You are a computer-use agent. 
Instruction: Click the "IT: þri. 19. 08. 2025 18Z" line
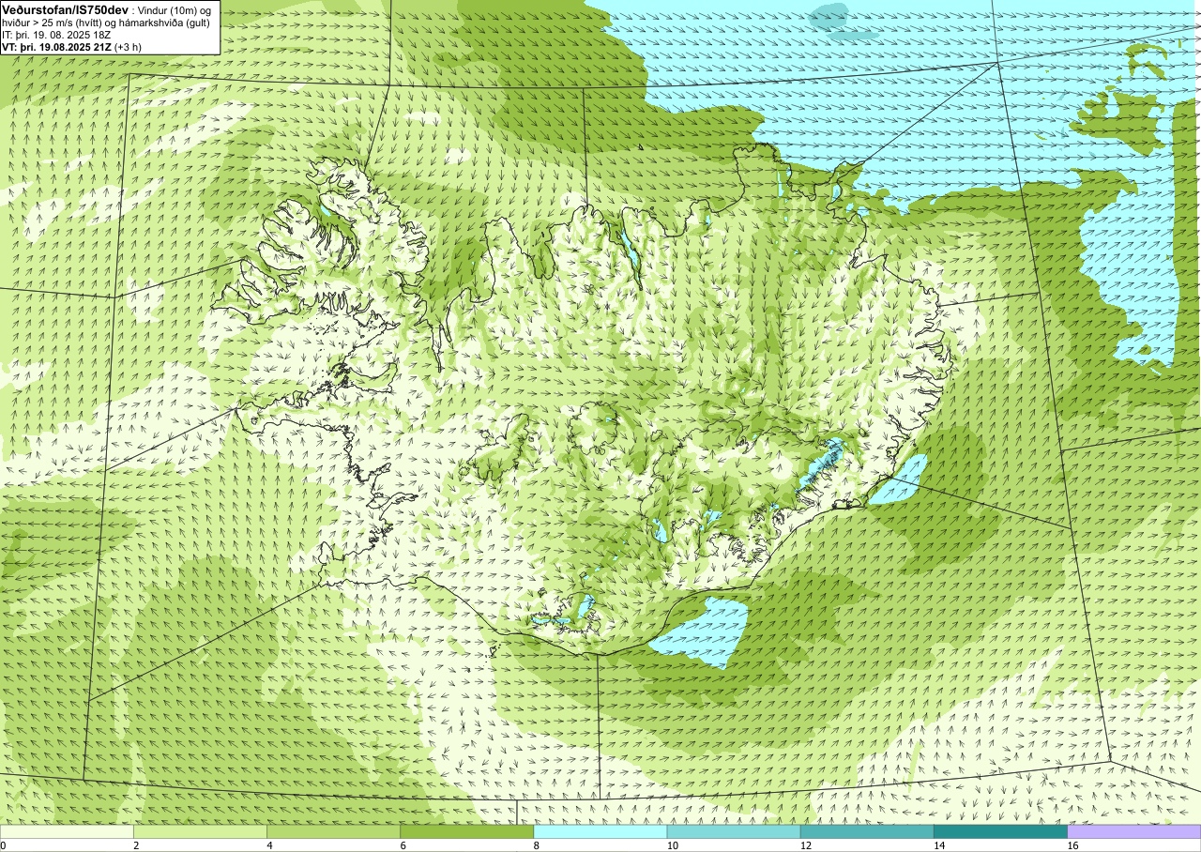[x=57, y=35]
